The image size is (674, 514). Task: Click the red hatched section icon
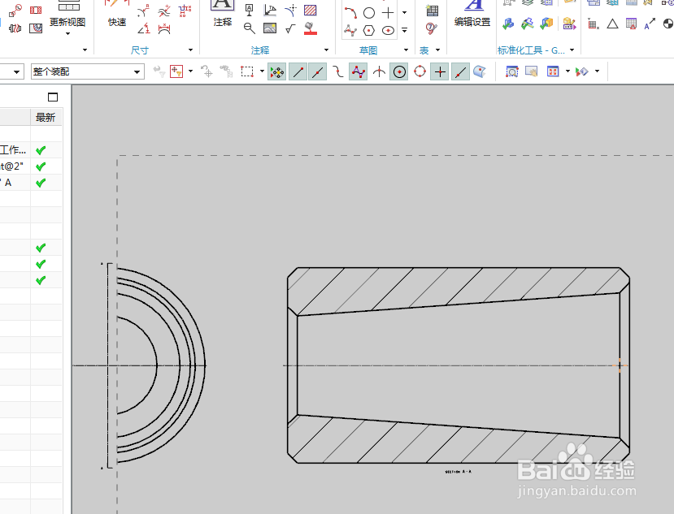[x=36, y=10]
